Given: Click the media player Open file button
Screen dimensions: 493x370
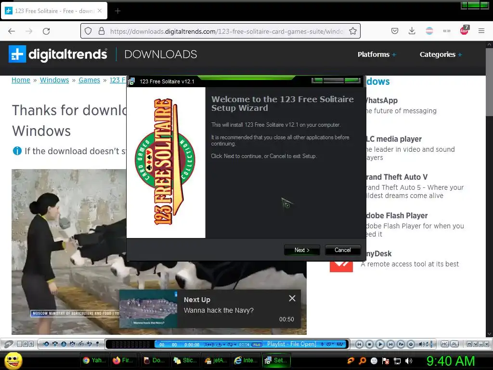Looking at the screenshot, I should (401, 344).
